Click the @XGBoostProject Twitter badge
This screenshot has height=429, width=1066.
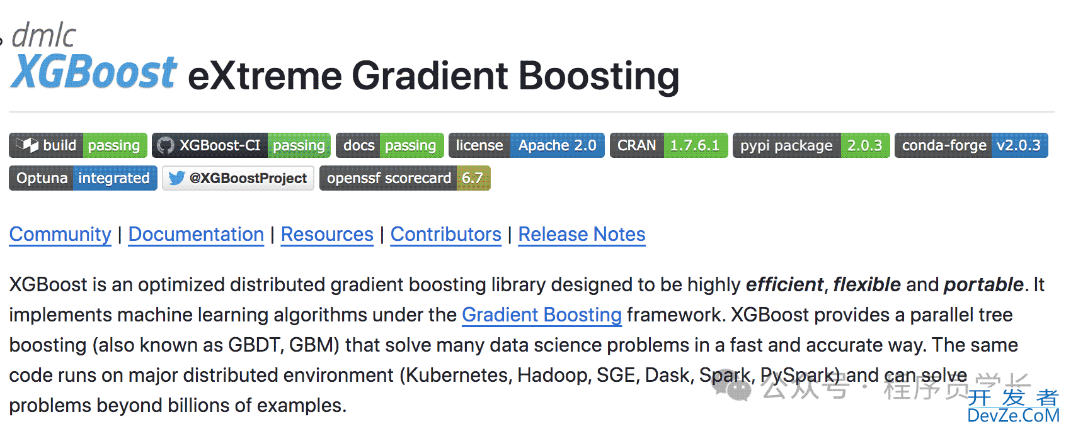click(238, 178)
